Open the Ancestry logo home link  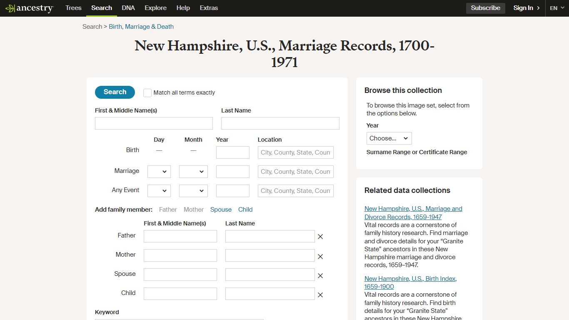[29, 8]
